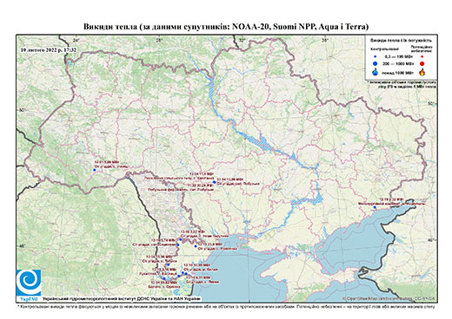Click the orange flame legend icon
This screenshot has height=319, width=452.
tap(422, 72)
